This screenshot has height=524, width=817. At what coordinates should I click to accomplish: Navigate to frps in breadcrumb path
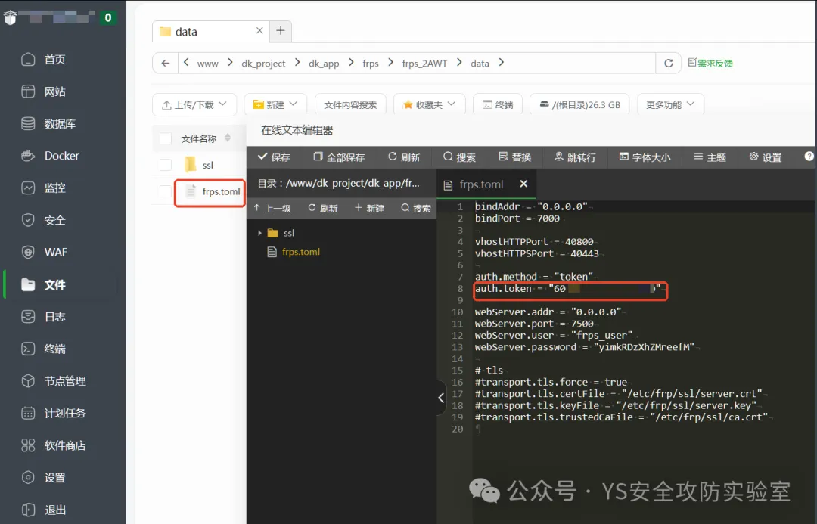pyautogui.click(x=371, y=64)
